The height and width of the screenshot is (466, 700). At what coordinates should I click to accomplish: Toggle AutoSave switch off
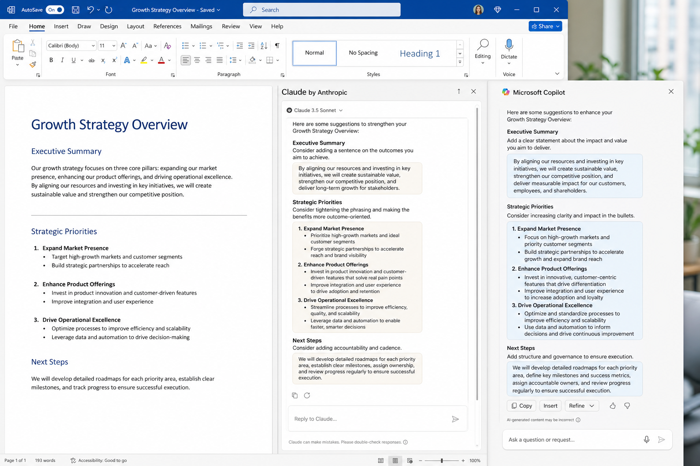55,10
